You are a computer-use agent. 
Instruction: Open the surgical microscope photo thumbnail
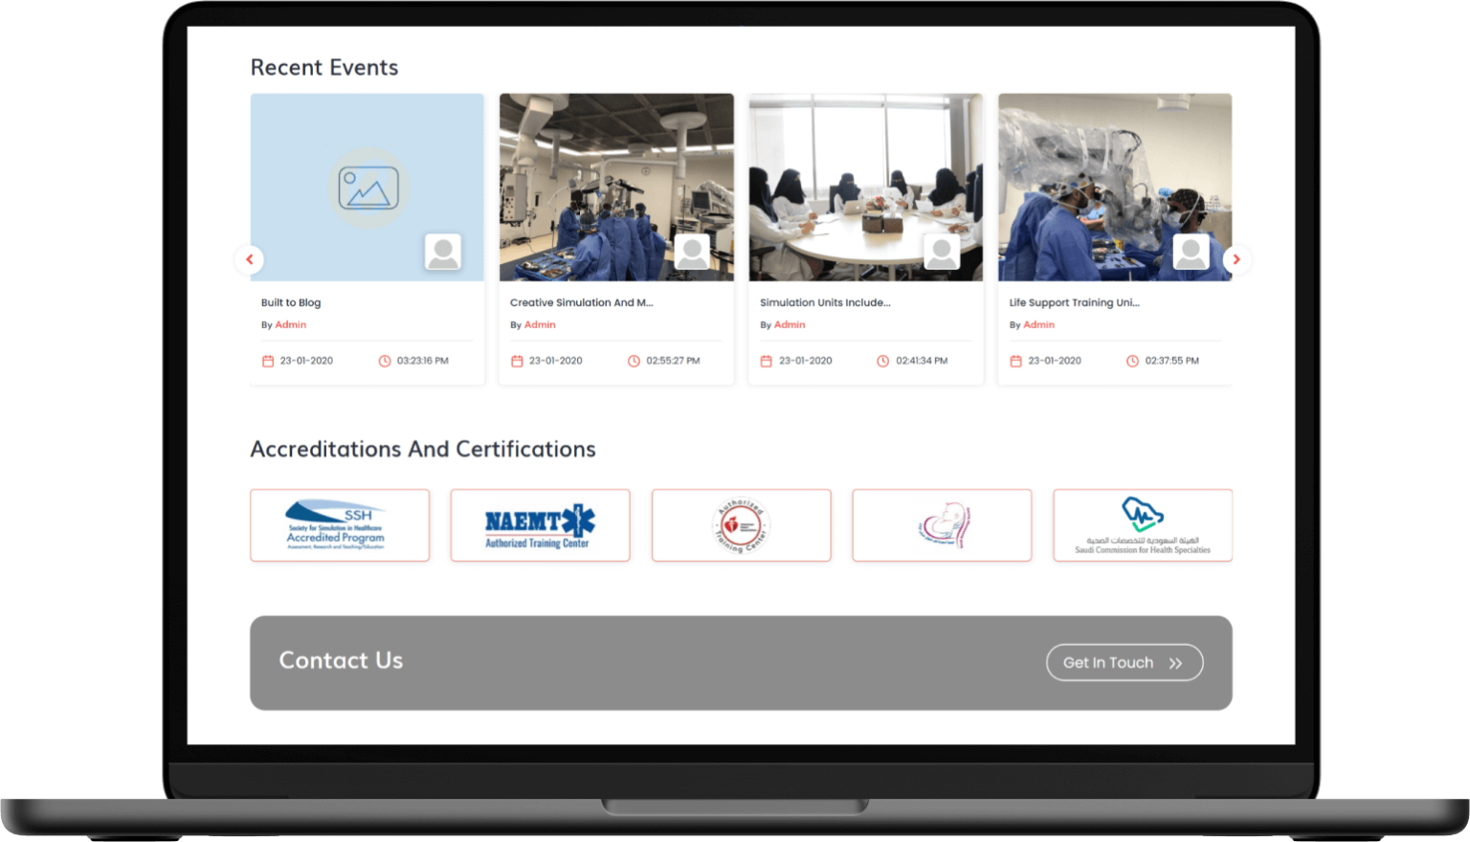pos(1115,188)
